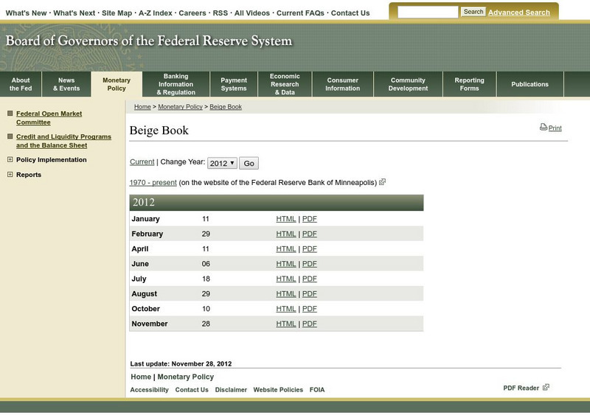This screenshot has height=415, width=590.
Task: Click the Current link
Action: (142, 161)
